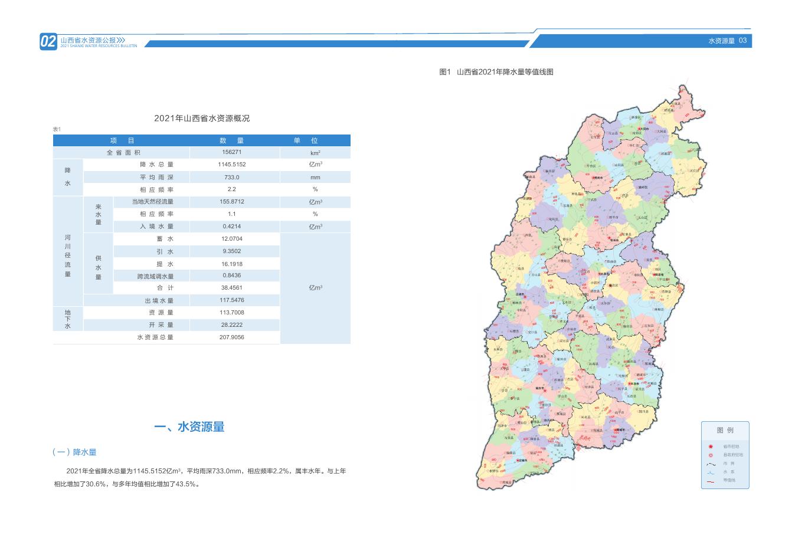Screen dimensions: 792x541
Task: Click the black city boundary legend symbol
Action: 711,463
